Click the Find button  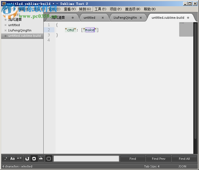(x=133, y=159)
